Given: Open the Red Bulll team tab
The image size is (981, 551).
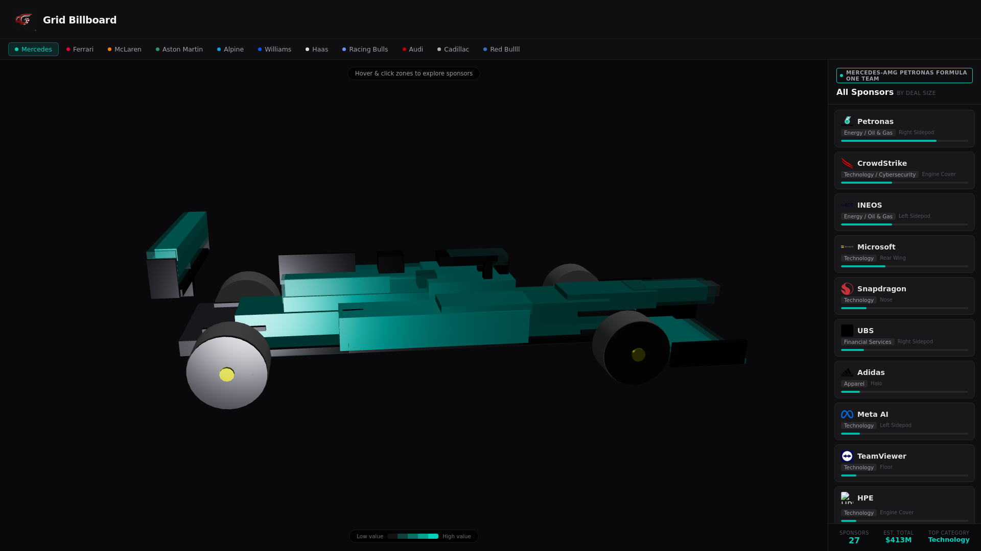Looking at the screenshot, I should [x=501, y=49].
